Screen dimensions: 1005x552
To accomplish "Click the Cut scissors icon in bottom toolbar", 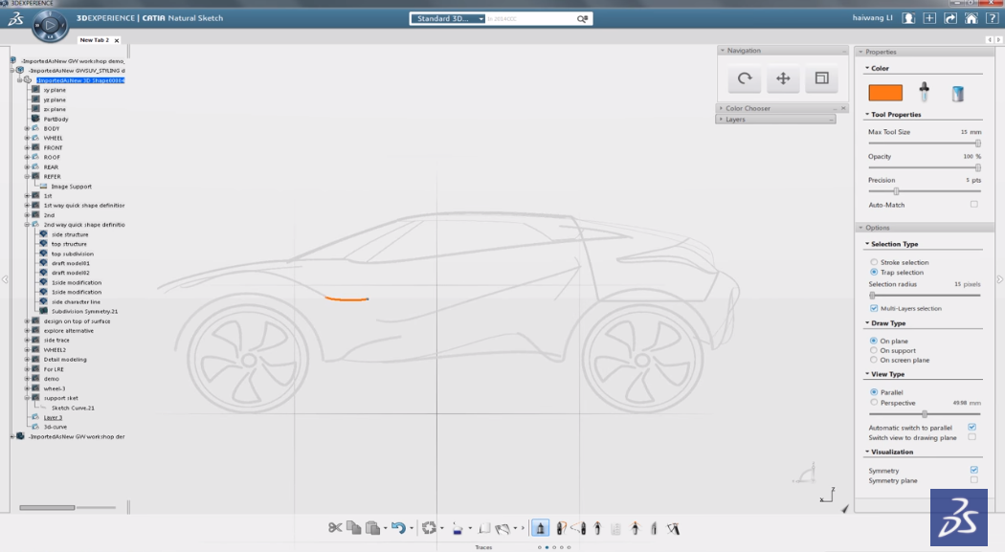I will (x=335, y=527).
